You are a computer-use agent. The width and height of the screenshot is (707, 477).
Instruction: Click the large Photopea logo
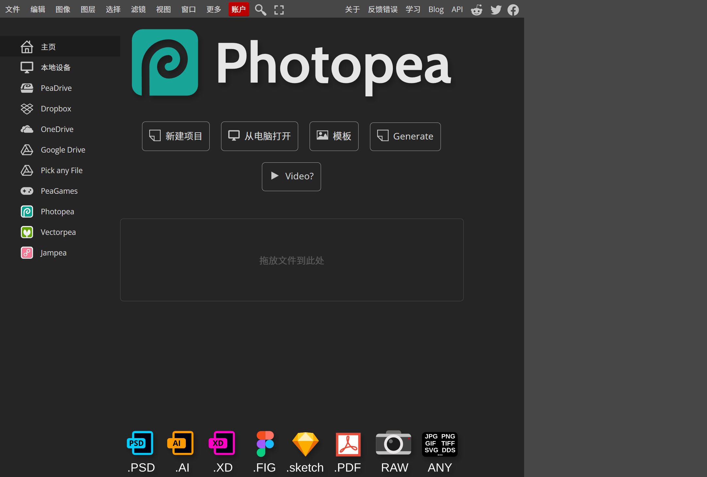pyautogui.click(x=165, y=62)
